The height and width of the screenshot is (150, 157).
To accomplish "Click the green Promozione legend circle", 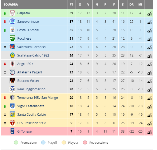I will click(x=16, y=143).
